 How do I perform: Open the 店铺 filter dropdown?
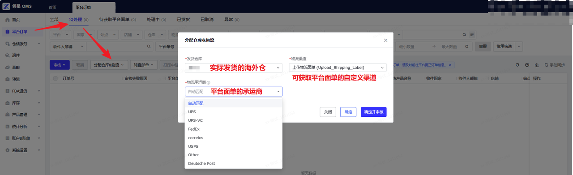click(132, 34)
